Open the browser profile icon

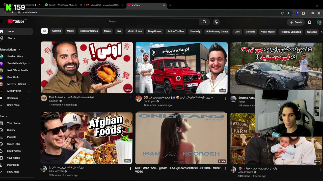click(319, 13)
